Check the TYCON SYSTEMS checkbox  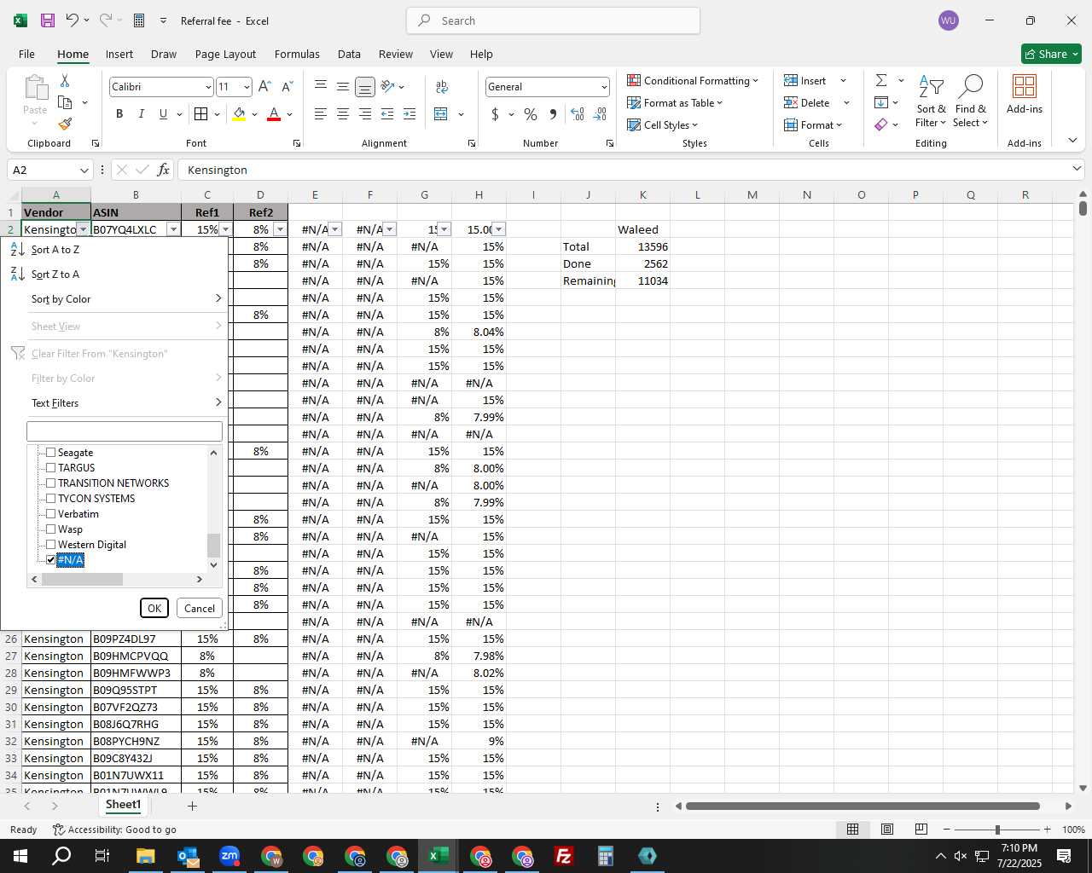(x=50, y=499)
